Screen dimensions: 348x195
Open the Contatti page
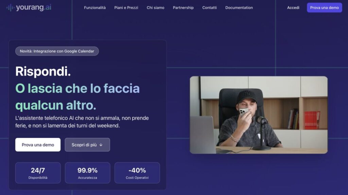(x=209, y=7)
